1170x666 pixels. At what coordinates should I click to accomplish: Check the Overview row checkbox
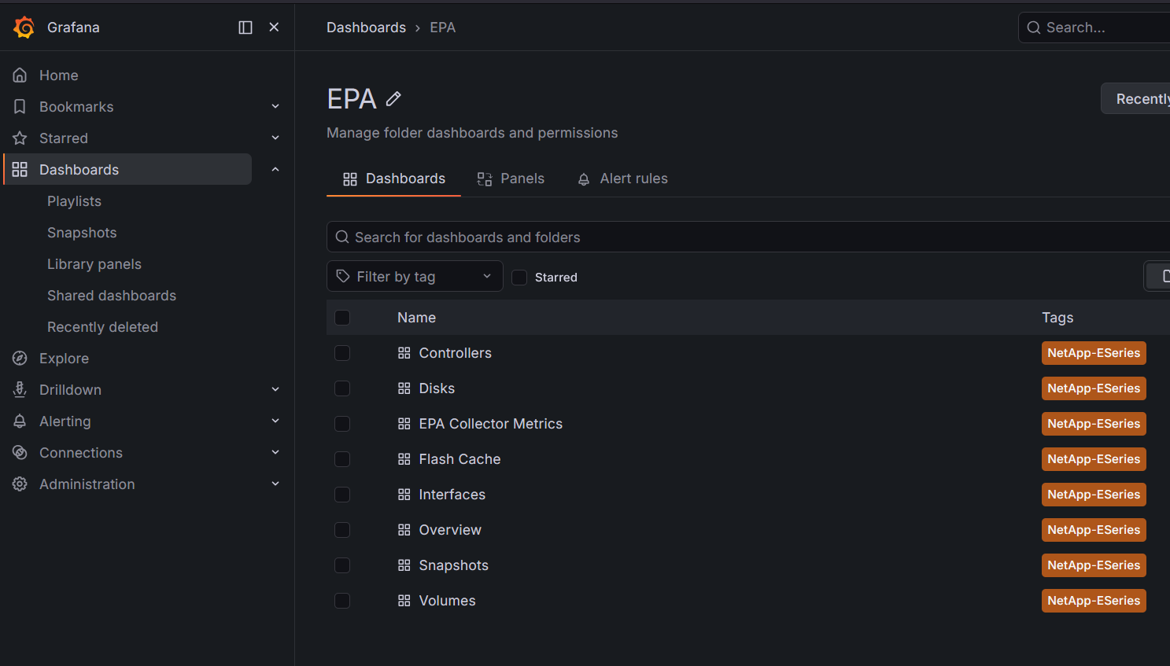click(x=342, y=530)
